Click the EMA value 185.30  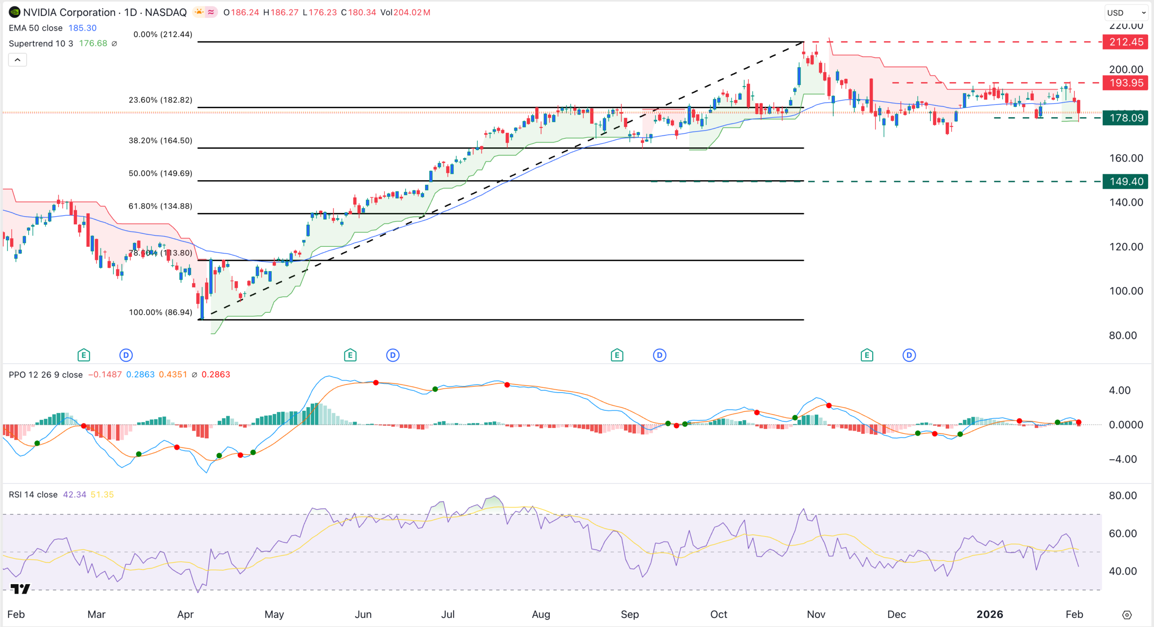[x=82, y=28]
